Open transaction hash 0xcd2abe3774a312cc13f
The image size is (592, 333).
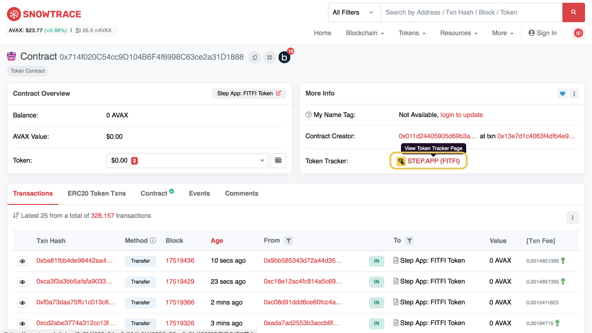pyautogui.click(x=75, y=323)
